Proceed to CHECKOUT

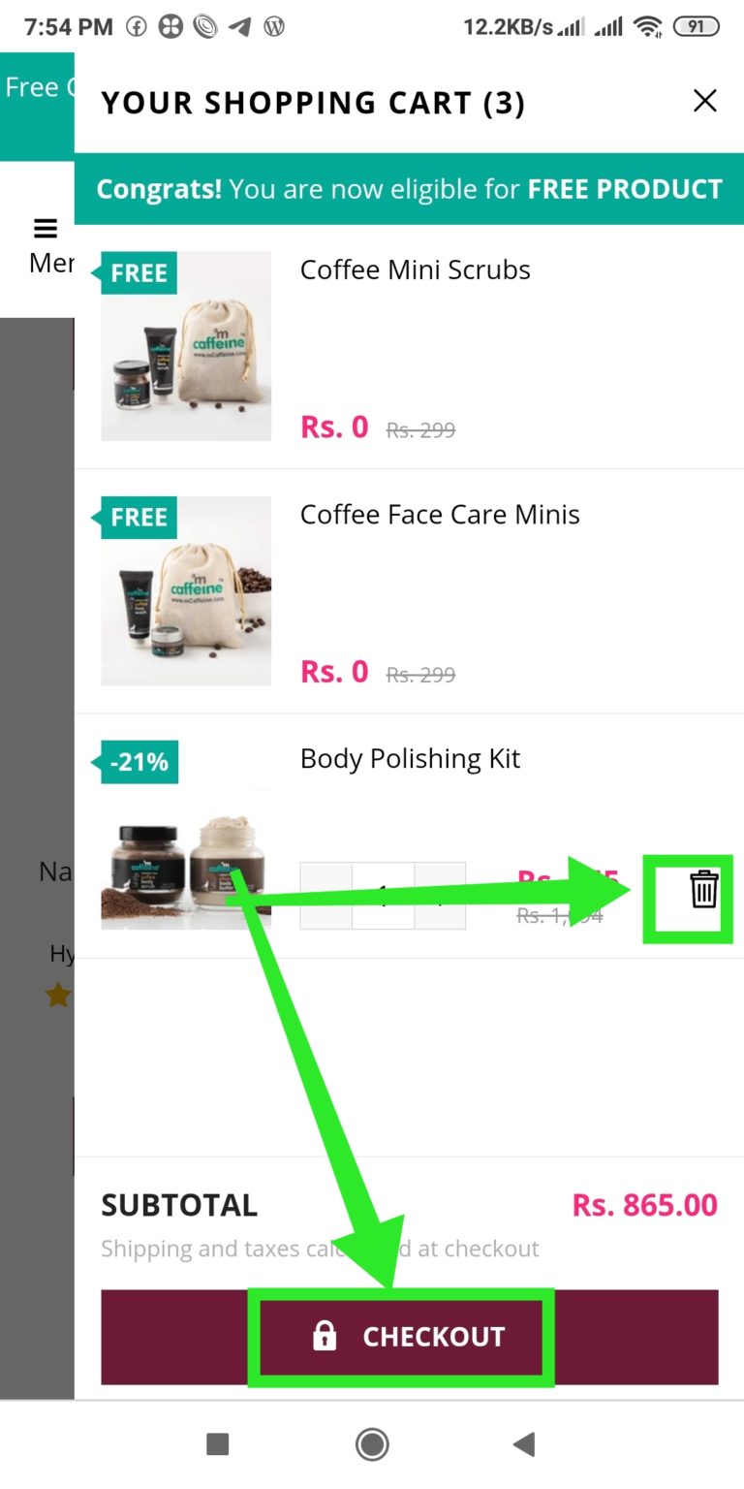[410, 1337]
